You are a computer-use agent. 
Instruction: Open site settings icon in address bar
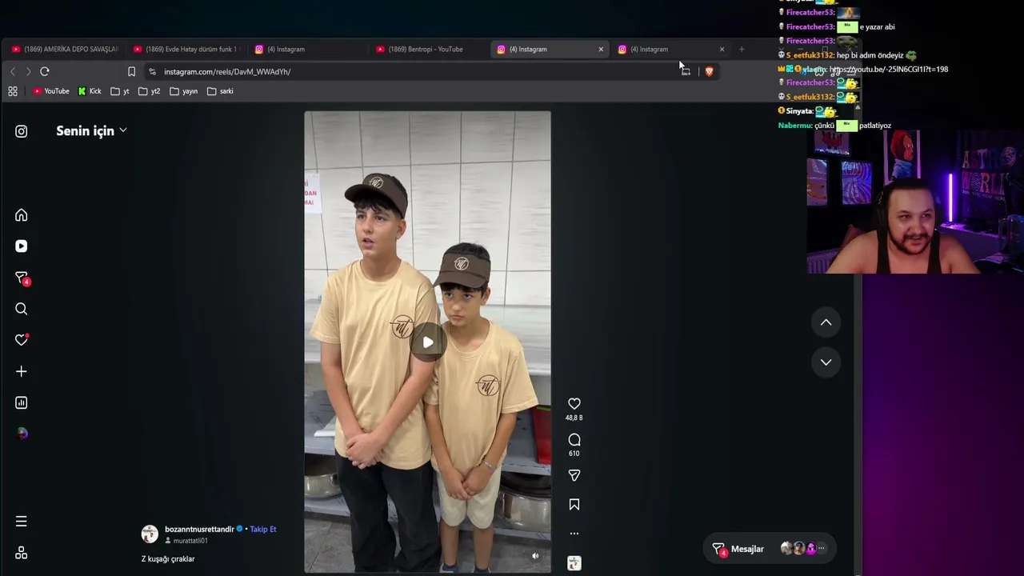pos(153,71)
